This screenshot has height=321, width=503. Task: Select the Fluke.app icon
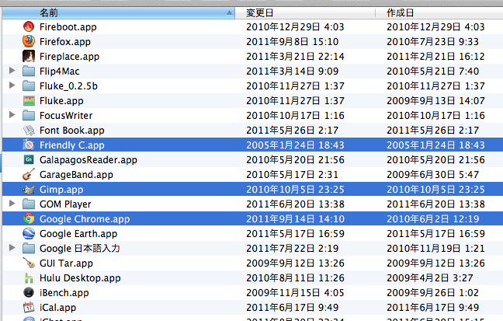(29, 100)
